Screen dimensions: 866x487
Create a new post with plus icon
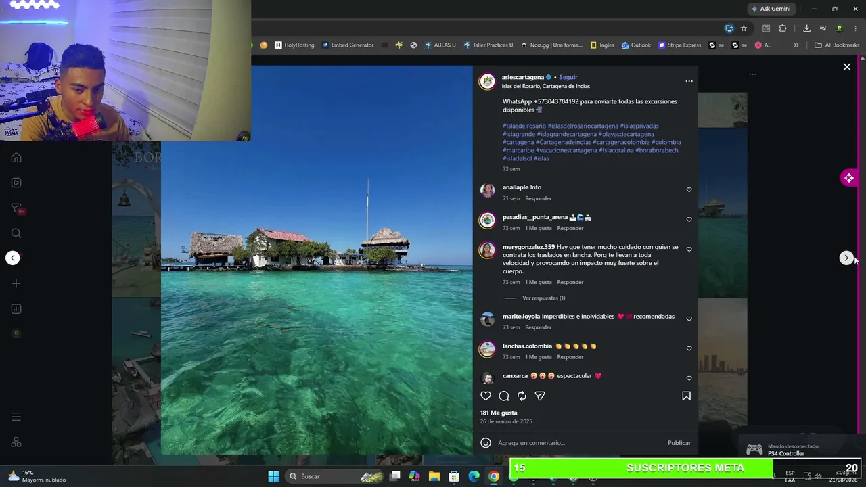[16, 284]
